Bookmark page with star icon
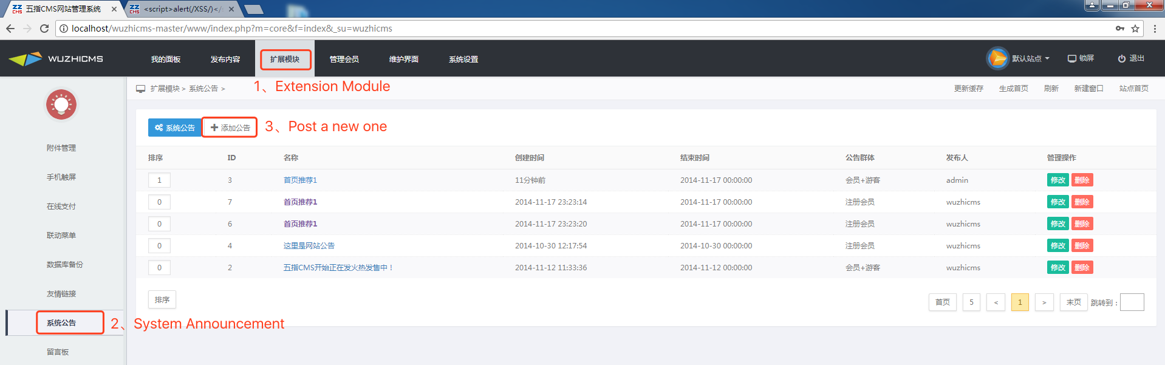 click(1135, 29)
